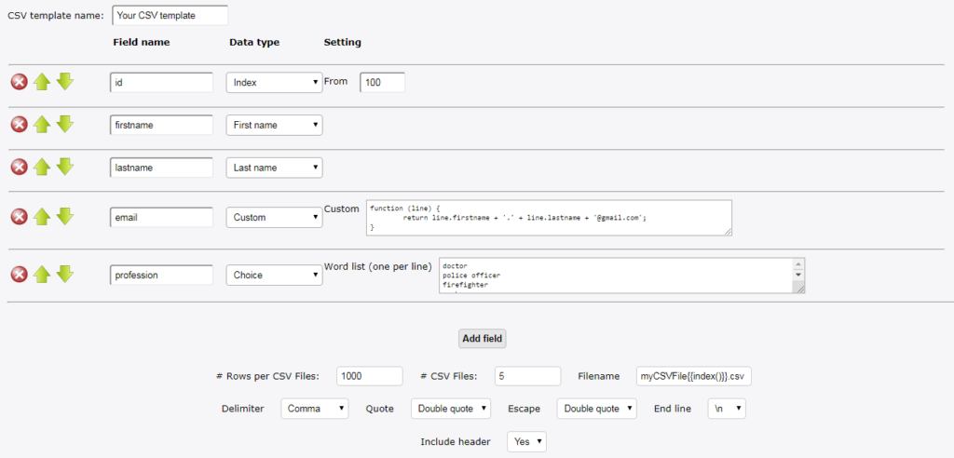Move the firstname field down
This screenshot has width=954, height=458.
click(64, 125)
